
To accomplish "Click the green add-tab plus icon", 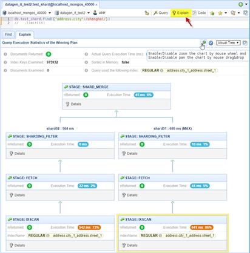I will click(241, 4).
